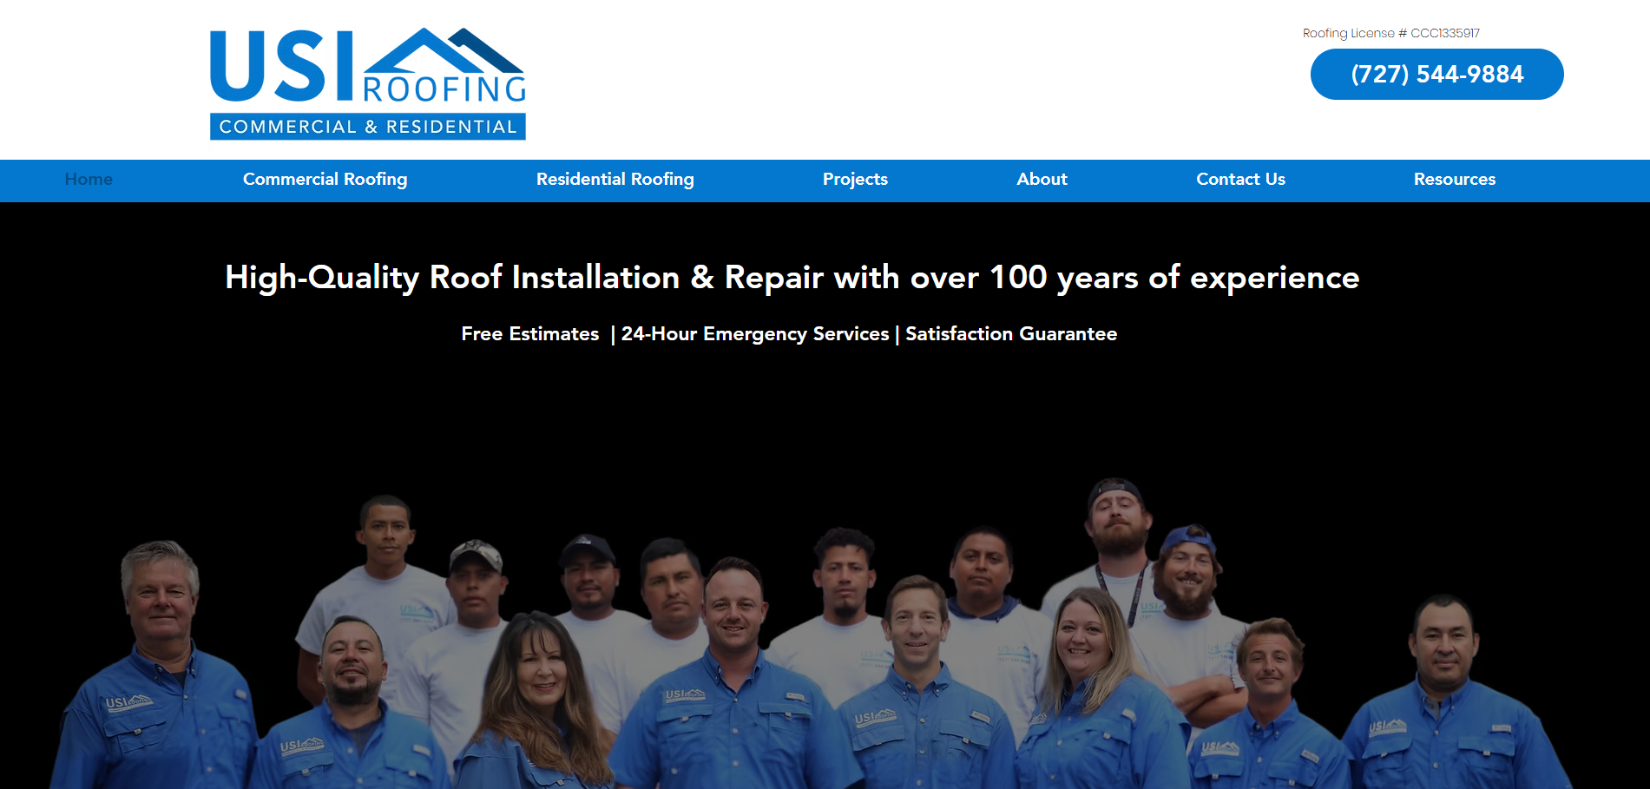The width and height of the screenshot is (1650, 789).
Task: Navigate to the Projects page
Action: pyautogui.click(x=855, y=180)
